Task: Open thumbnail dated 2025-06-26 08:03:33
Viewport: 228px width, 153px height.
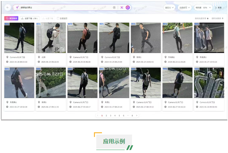Action: click(x=19, y=38)
